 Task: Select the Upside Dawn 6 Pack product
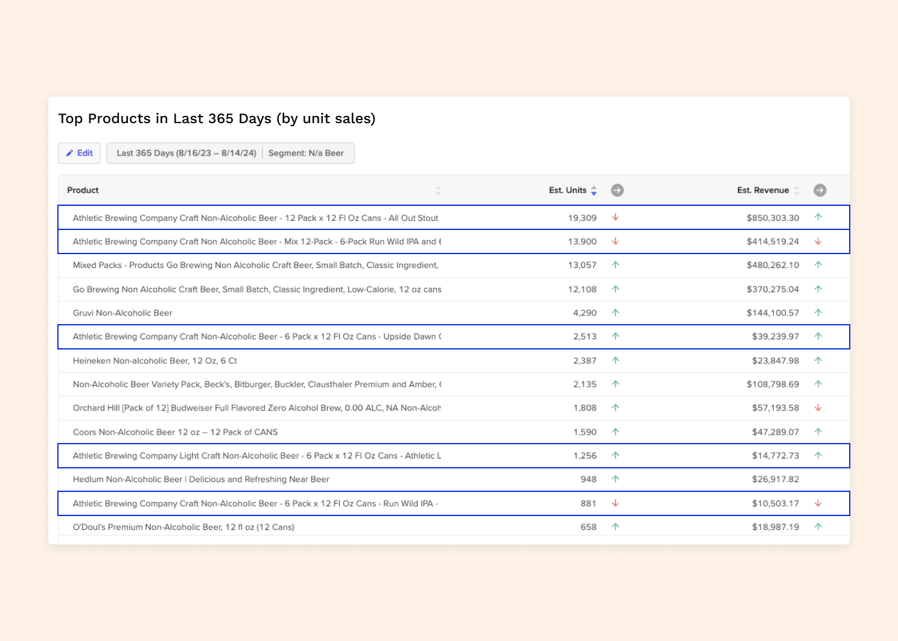click(x=454, y=337)
